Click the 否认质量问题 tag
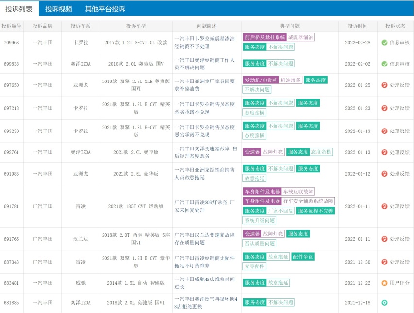The image size is (414, 313). tap(259, 244)
